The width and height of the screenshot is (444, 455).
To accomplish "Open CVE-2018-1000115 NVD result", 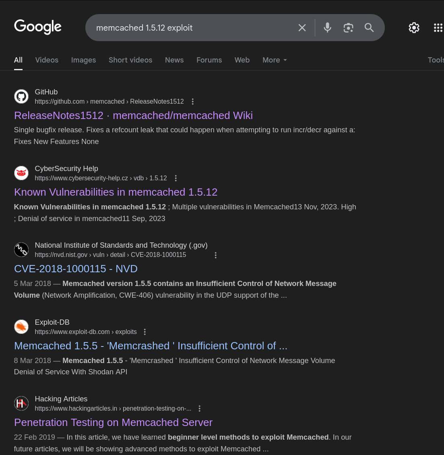I will point(76,269).
